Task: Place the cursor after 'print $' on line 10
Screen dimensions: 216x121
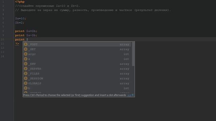Action: (28, 40)
